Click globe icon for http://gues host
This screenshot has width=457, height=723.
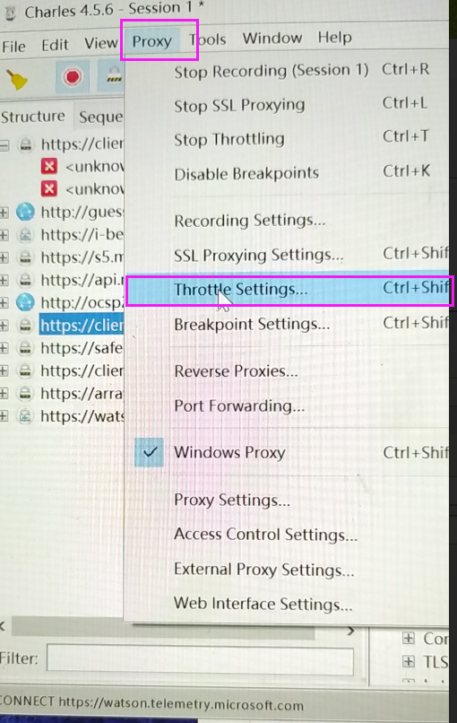coord(25,212)
